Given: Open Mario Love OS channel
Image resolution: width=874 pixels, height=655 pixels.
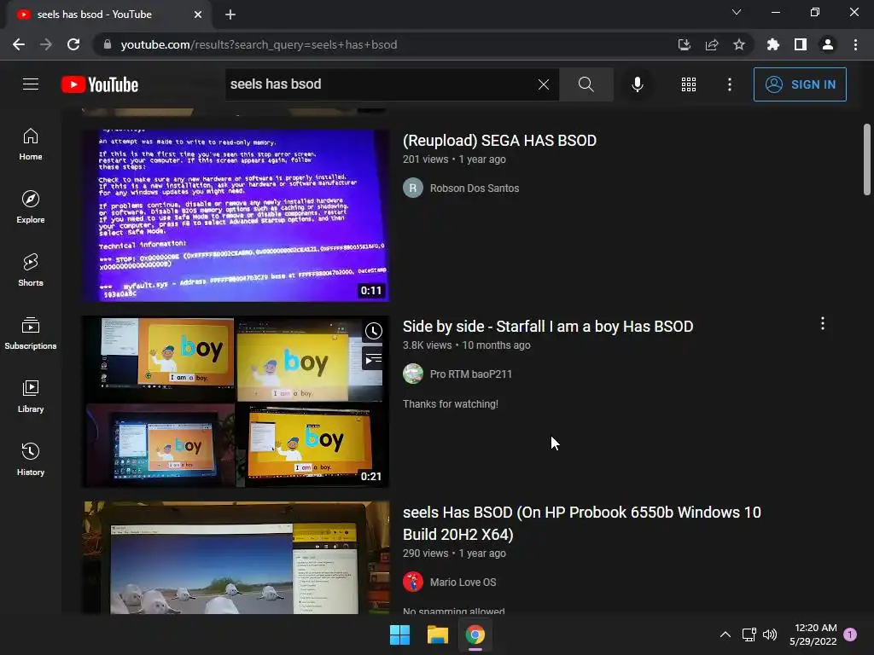Looking at the screenshot, I should coord(463,582).
